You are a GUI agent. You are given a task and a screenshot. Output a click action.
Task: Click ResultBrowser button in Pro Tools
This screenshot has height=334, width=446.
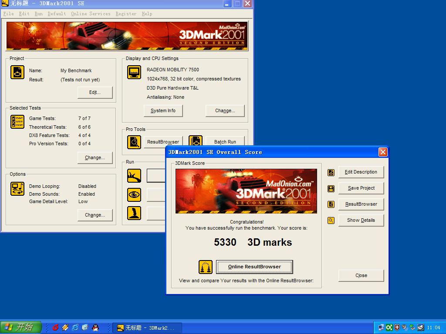[x=163, y=142]
